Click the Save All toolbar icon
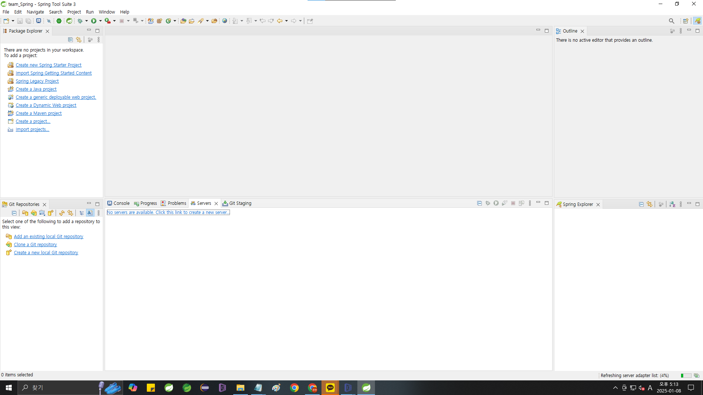The width and height of the screenshot is (703, 395). 28,21
